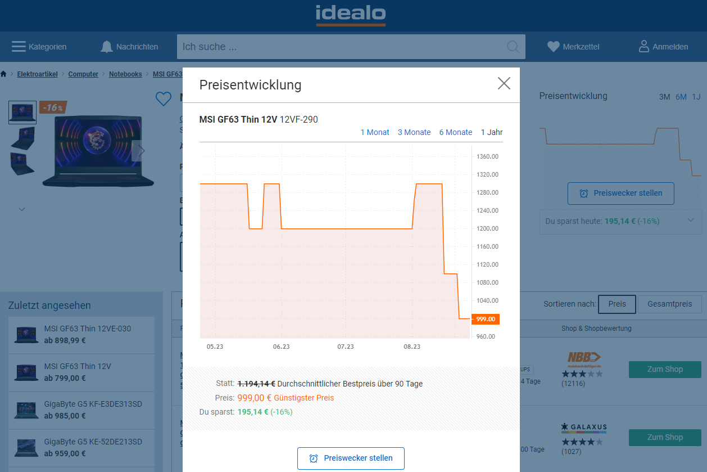This screenshot has height=472, width=707.
Task: Click the Nachrichten bell icon
Action: (x=107, y=47)
